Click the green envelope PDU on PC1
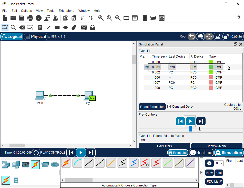 click(x=92, y=98)
